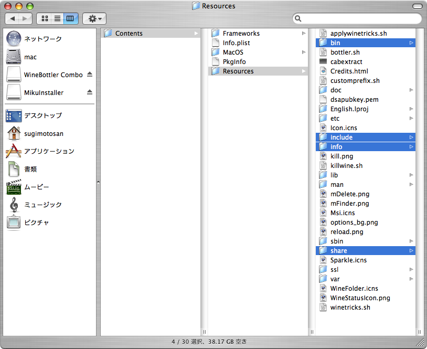Select customprefix.sh file
Screen dimensions: 427x349
coord(366,81)
